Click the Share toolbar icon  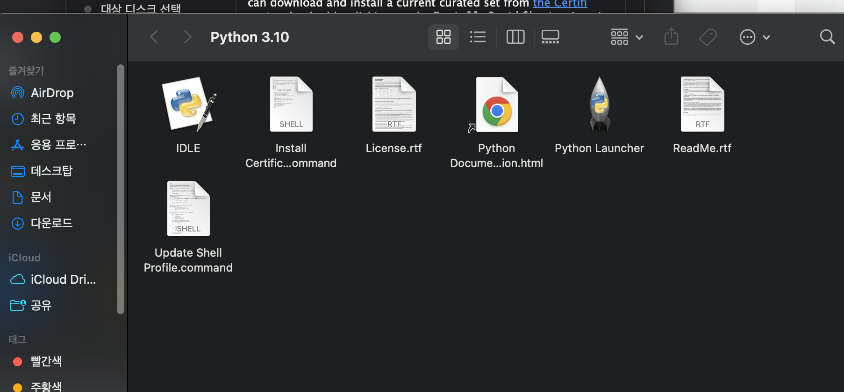(x=672, y=37)
